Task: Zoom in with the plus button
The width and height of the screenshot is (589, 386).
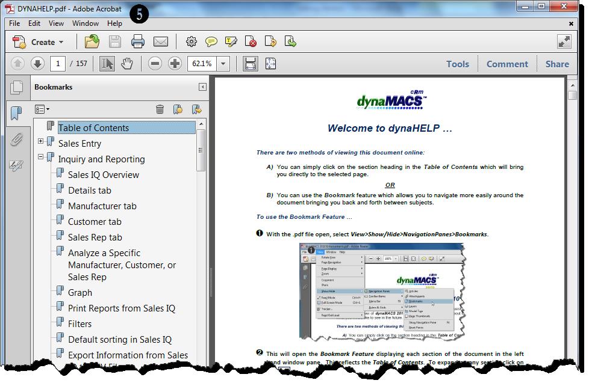Action: (175, 64)
